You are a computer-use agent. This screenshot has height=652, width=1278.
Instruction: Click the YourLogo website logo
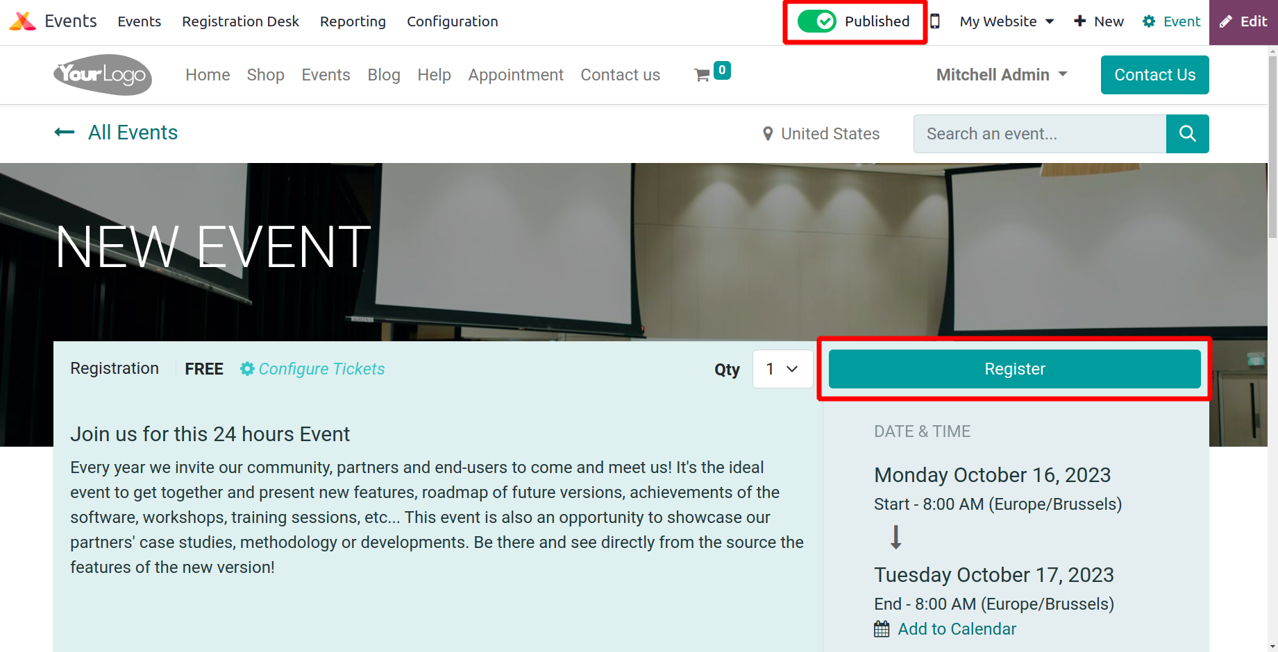[x=103, y=75]
